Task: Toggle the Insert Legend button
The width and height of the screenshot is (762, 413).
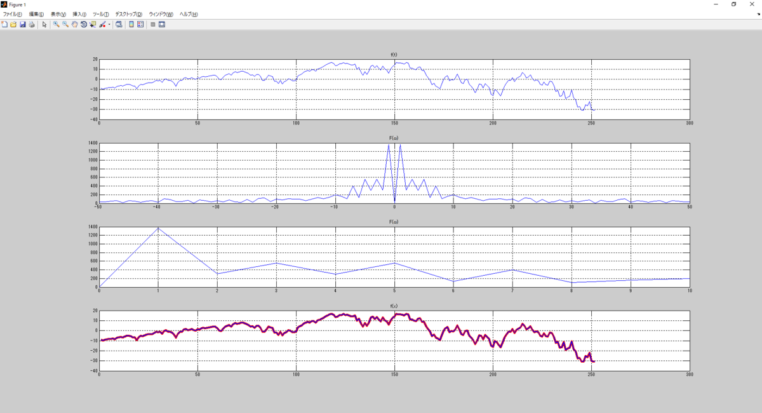Action: [x=140, y=24]
